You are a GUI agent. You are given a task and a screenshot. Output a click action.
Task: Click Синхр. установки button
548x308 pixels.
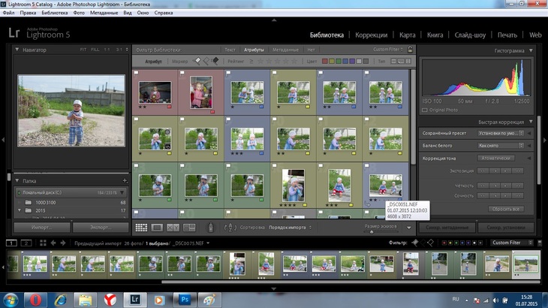(x=506, y=227)
